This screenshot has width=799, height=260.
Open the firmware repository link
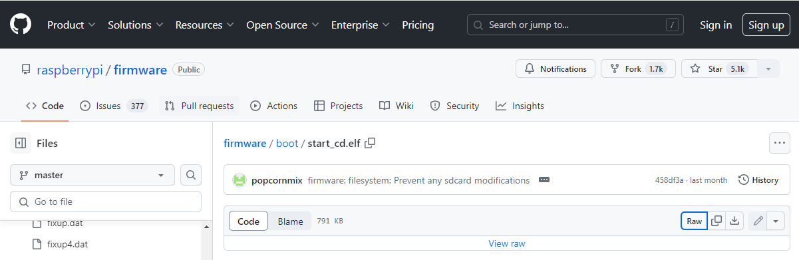(x=140, y=70)
